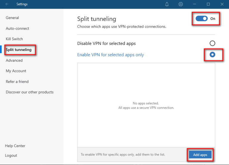Select Enable VPN for selected apps only radio
229x165 pixels.
click(212, 55)
